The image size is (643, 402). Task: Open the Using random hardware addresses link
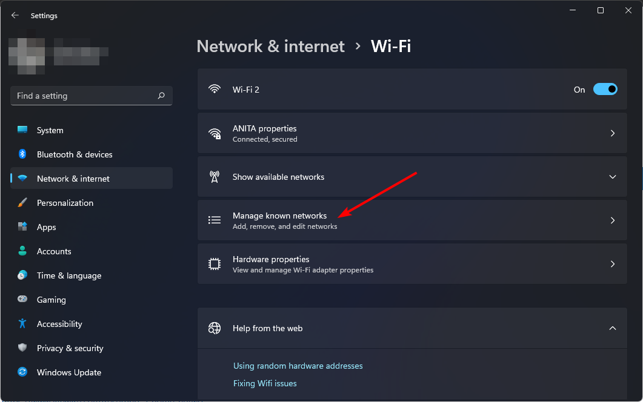298,366
